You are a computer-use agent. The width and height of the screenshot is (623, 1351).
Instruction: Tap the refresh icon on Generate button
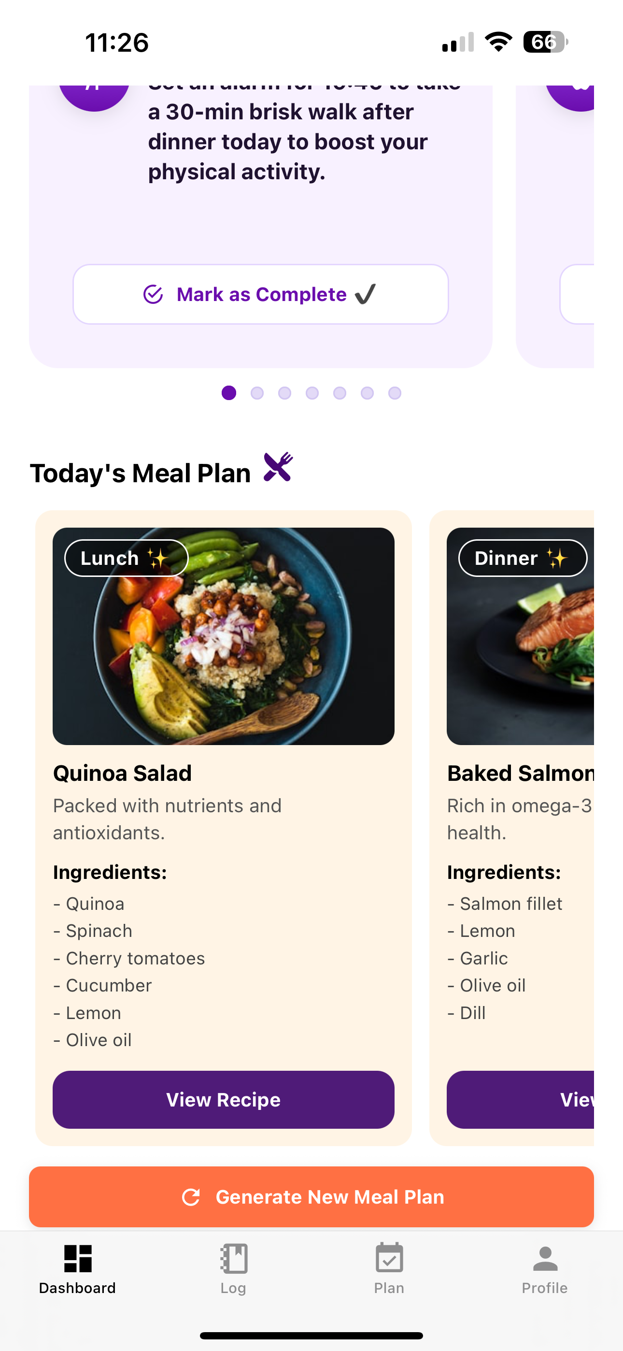point(191,1197)
